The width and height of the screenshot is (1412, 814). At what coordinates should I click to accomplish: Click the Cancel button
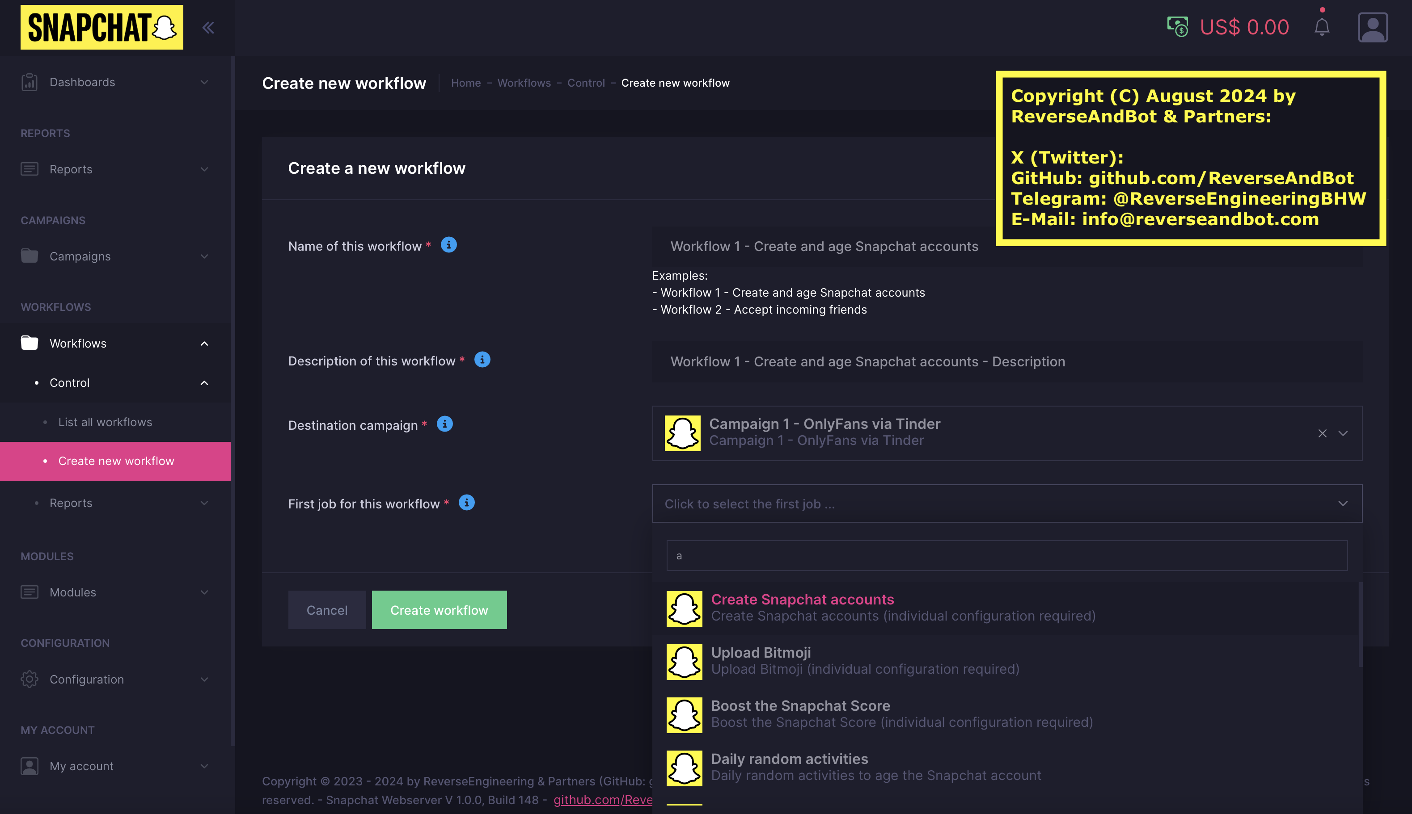point(327,609)
